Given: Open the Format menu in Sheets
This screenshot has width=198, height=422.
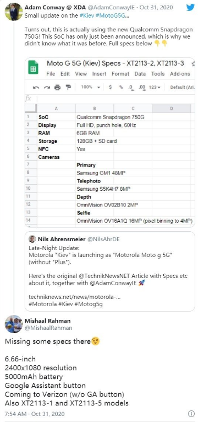Looking at the screenshot, I should 120,74.
